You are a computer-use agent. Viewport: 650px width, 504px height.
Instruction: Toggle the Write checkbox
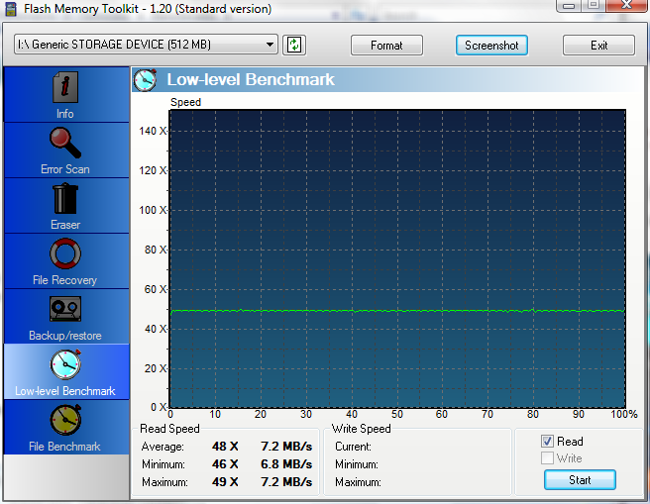(x=548, y=458)
